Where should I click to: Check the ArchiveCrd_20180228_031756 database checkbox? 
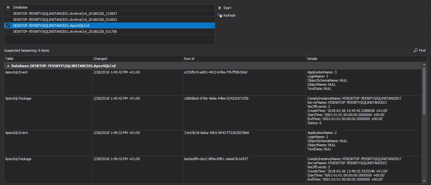[8, 32]
